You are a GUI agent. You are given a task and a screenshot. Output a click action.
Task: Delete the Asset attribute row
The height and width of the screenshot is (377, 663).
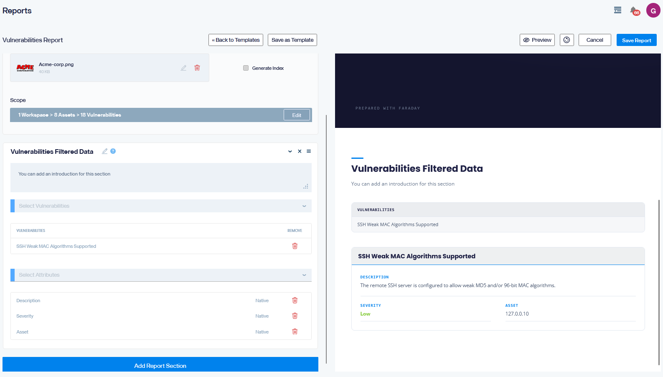point(295,331)
